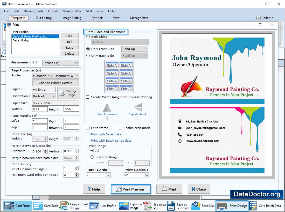Screen dimensions: 285x212
Task: Open the Drawing Tools menu
Action: (33, 11)
